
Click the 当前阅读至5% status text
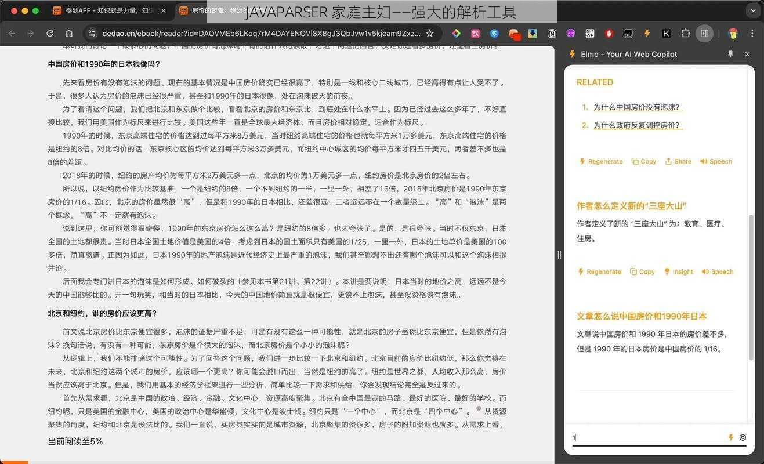pyautogui.click(x=75, y=441)
